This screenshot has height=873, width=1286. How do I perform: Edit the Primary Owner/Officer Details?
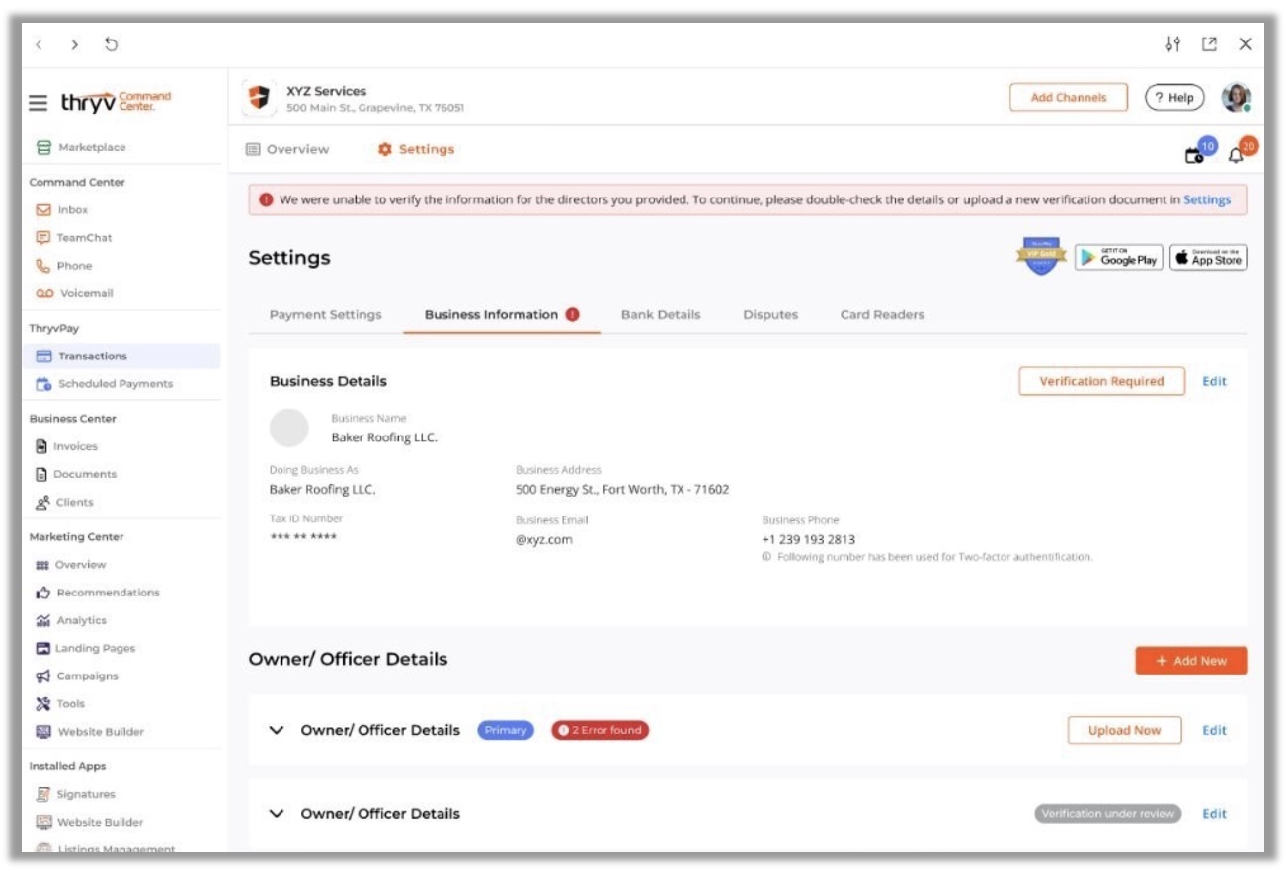pos(1214,730)
